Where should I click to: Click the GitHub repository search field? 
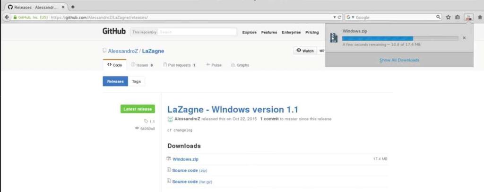(x=198, y=32)
